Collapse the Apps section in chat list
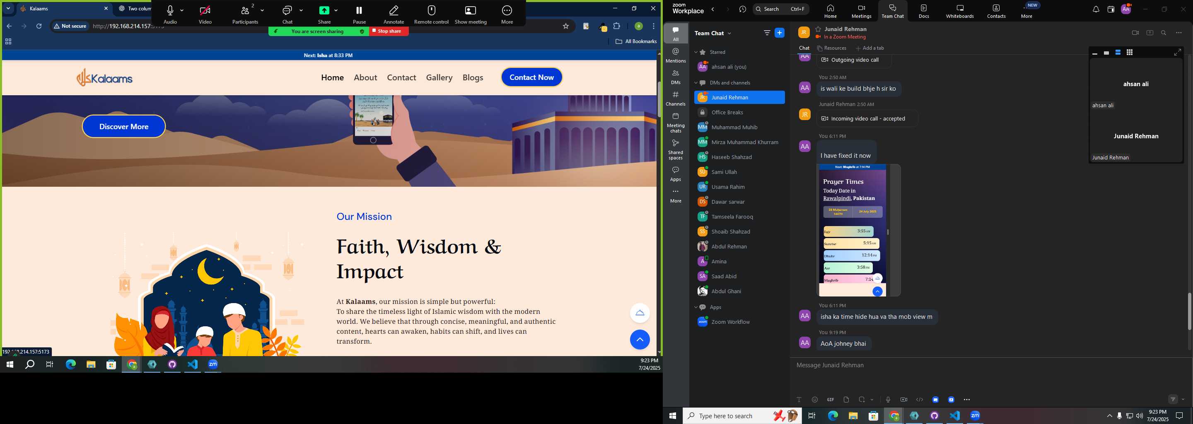Viewport: 1193px width, 424px height. 696,307
